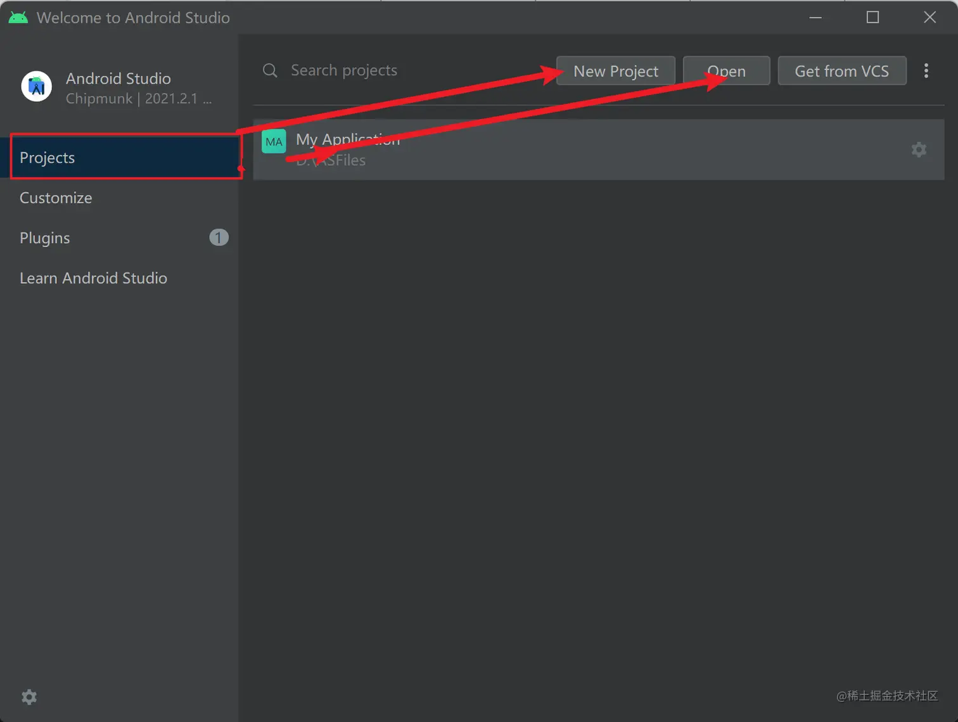This screenshot has width=958, height=722.
Task: Click the search magnifier icon
Action: 270,70
